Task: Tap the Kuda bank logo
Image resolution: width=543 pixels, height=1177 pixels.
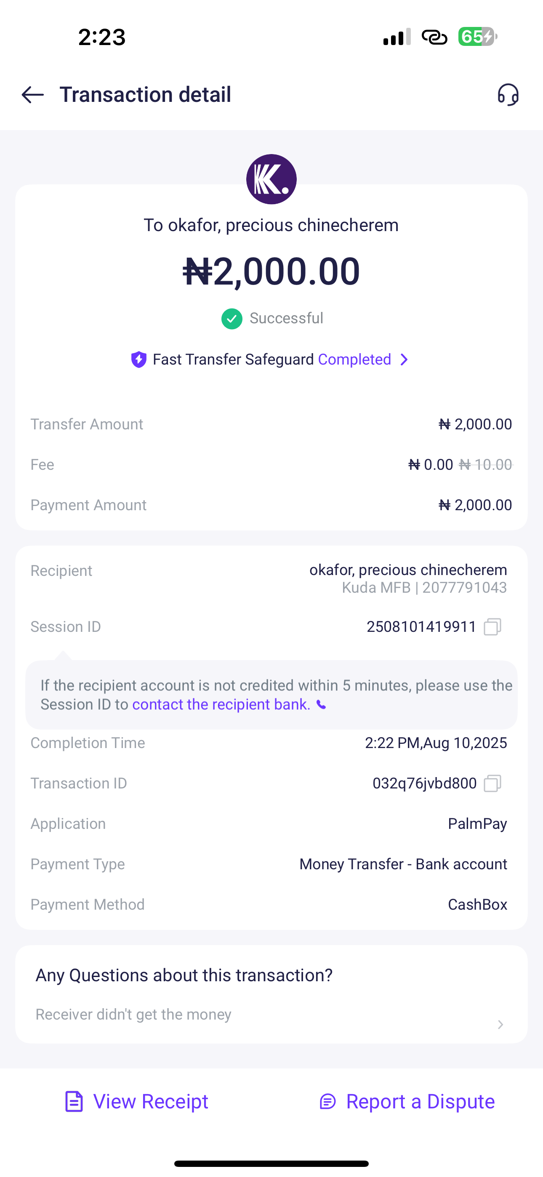Action: pos(271,179)
